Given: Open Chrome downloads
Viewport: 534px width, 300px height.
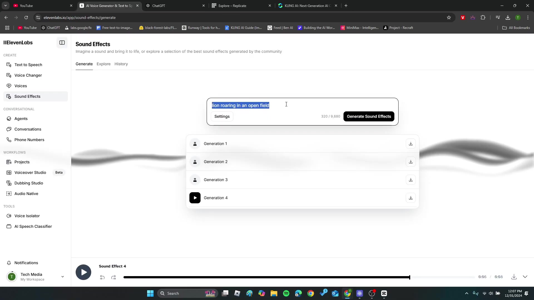Looking at the screenshot, I should point(508,17).
